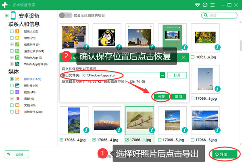Click the search (查找) input box
Screen dimensions: 242x162
219,15
